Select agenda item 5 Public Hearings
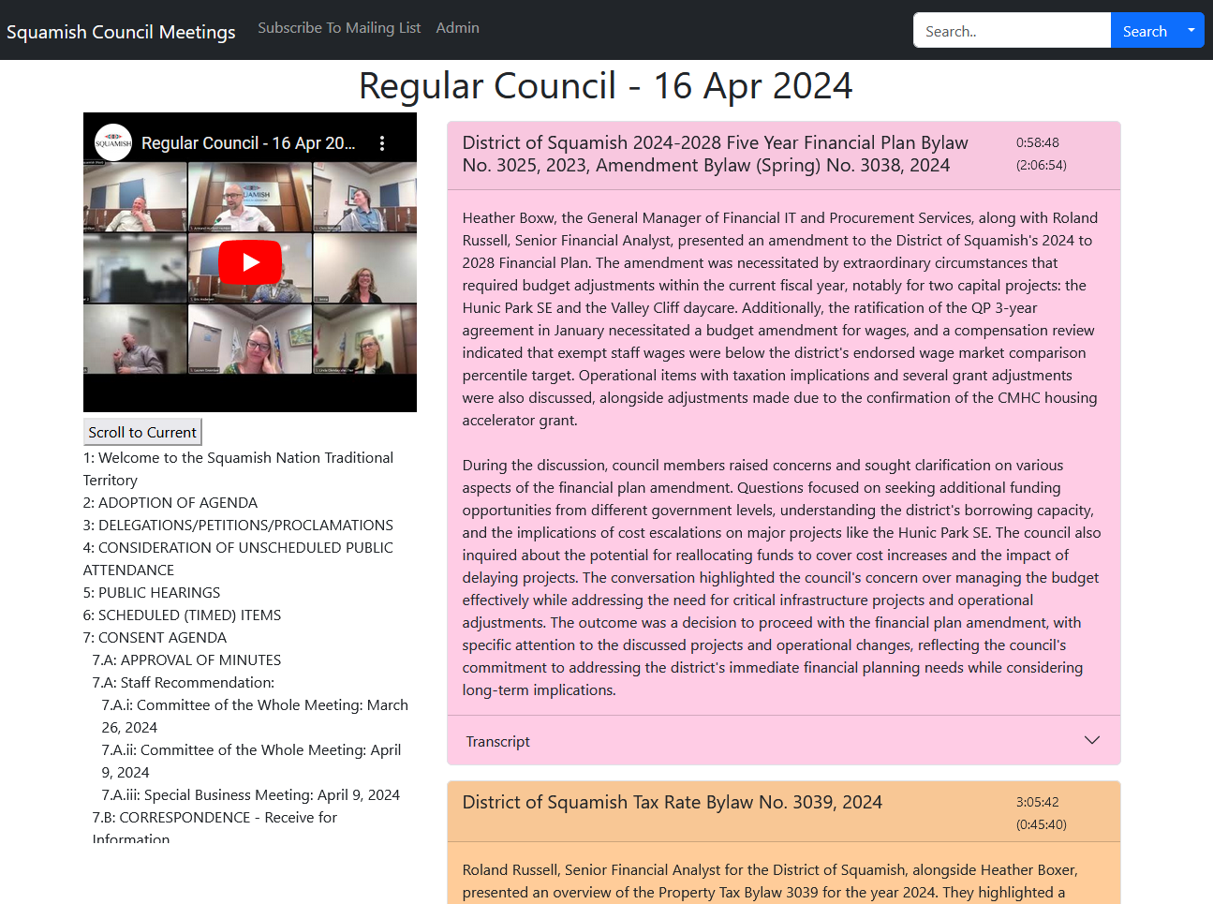The image size is (1213, 904). [x=152, y=593]
